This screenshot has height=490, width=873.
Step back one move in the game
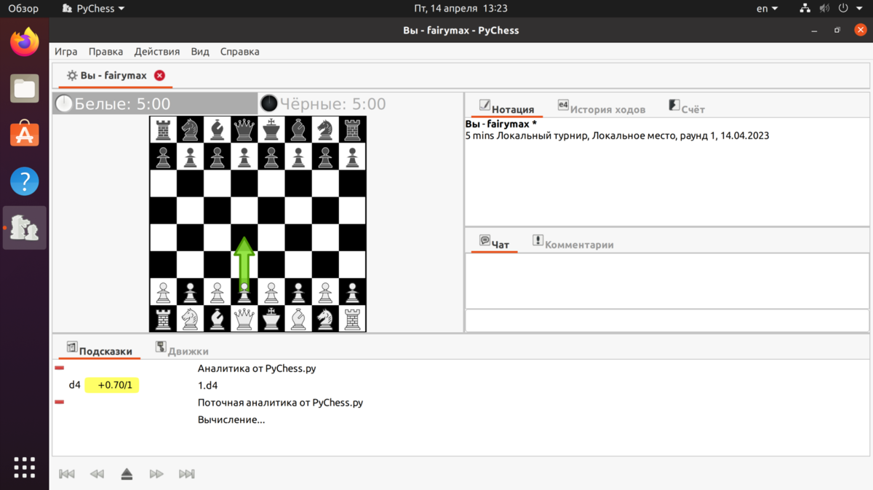[97, 474]
